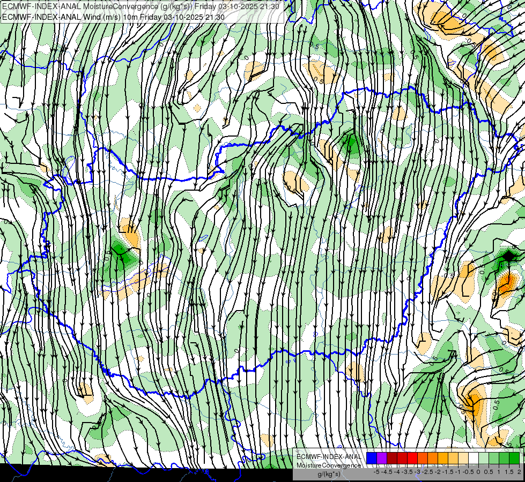525x482 pixels.
Task: Click the MoistureConvergence title line at top
Action: coord(141,6)
